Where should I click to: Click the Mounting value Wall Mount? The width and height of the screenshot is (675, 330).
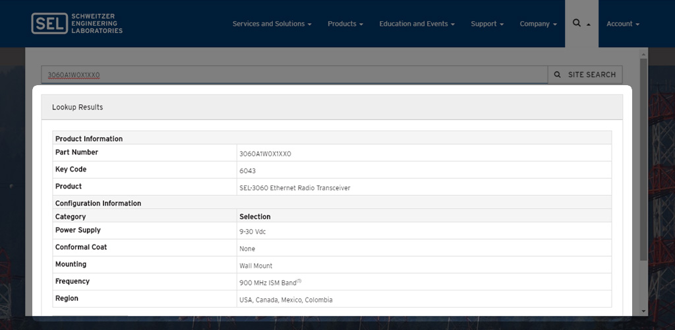tap(256, 266)
